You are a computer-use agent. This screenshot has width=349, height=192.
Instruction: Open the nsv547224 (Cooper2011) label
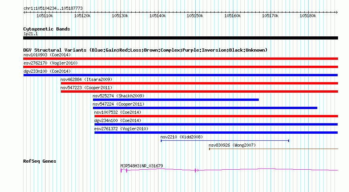[x=118, y=104]
